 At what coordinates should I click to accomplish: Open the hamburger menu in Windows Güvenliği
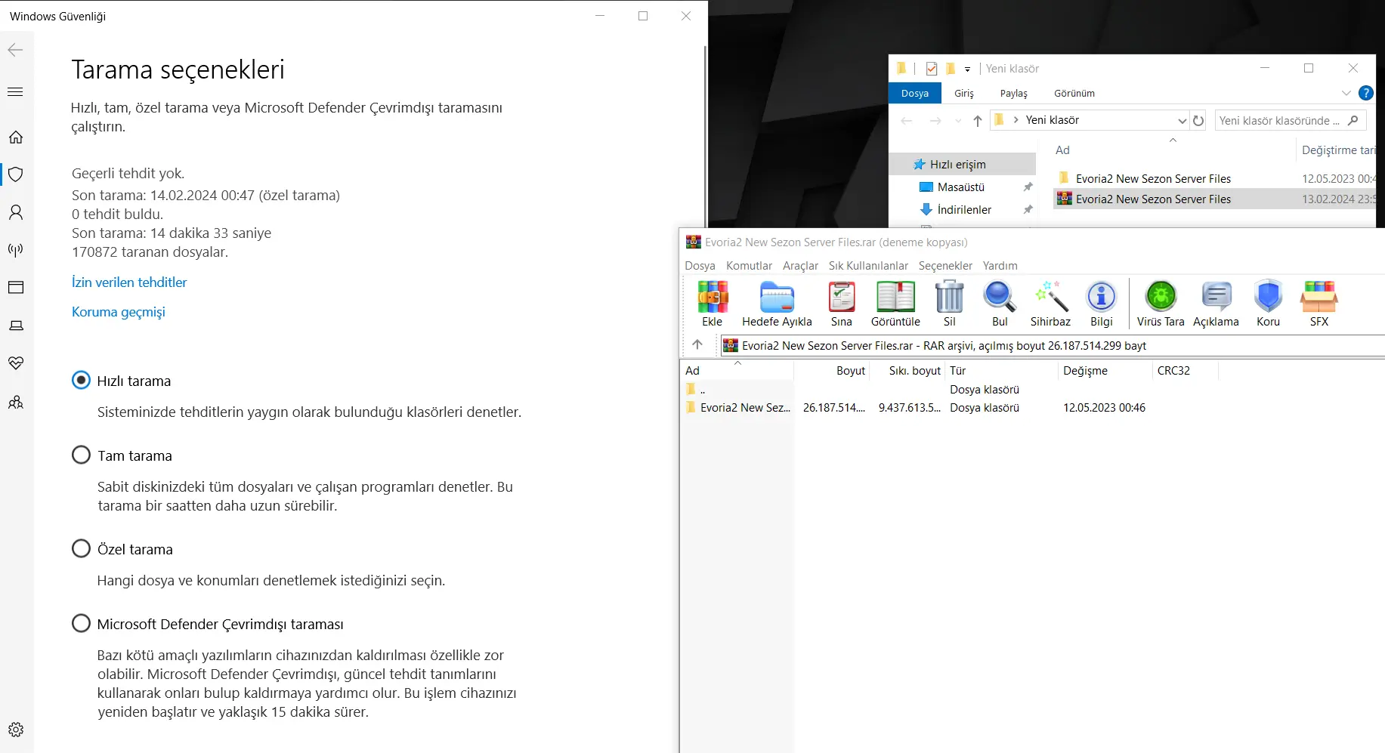[15, 92]
